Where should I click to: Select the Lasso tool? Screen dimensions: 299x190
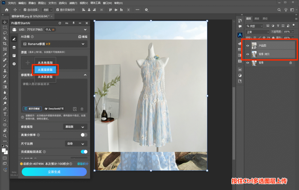click(5, 33)
